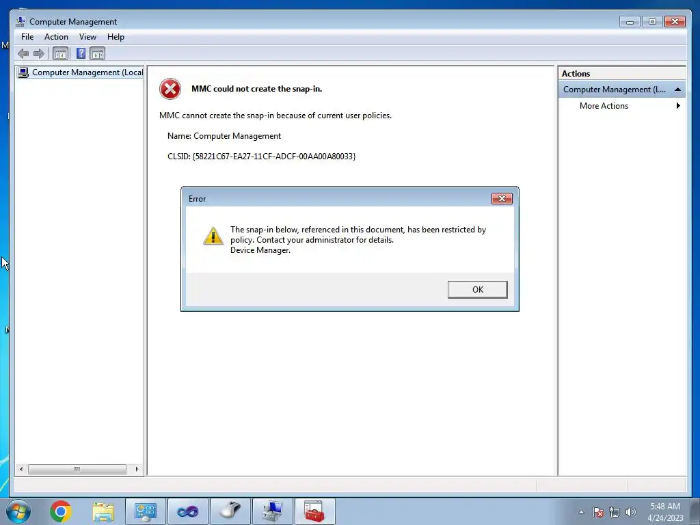The image size is (700, 525).
Task: Click the red error icon in content pane
Action: 170,89
